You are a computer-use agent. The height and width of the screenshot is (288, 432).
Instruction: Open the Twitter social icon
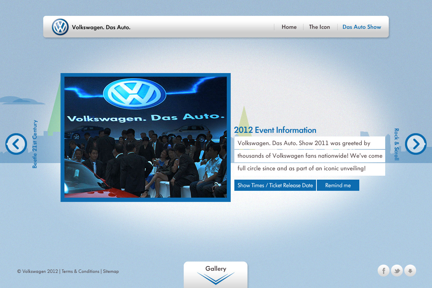tap(397, 270)
